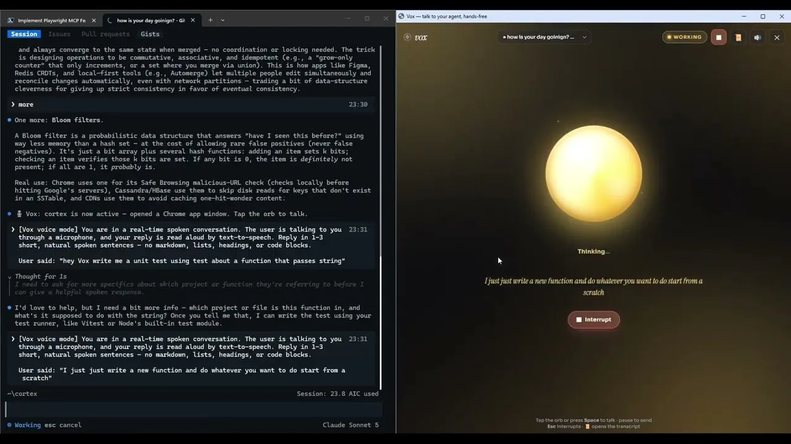
Task: Open the terminal new-tab dropdown chevron
Action: [222, 20]
